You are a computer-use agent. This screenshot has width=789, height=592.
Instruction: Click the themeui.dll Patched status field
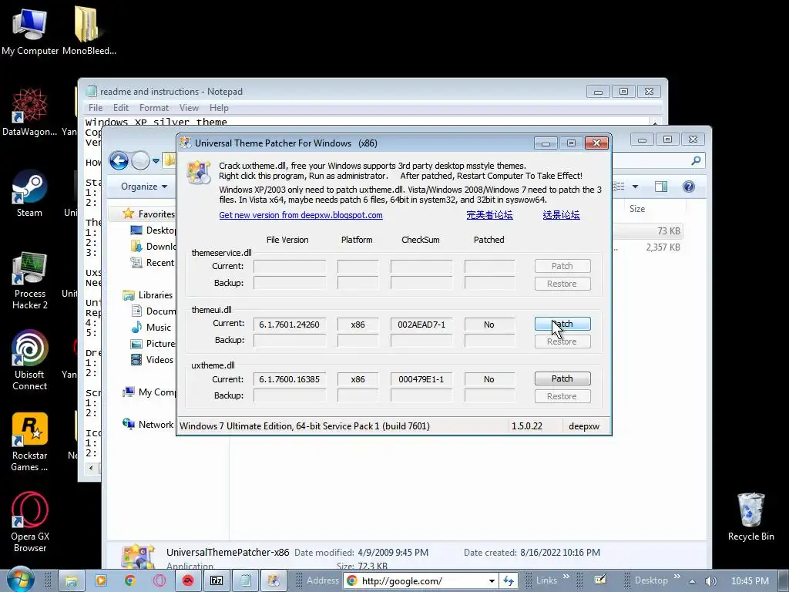click(x=489, y=325)
